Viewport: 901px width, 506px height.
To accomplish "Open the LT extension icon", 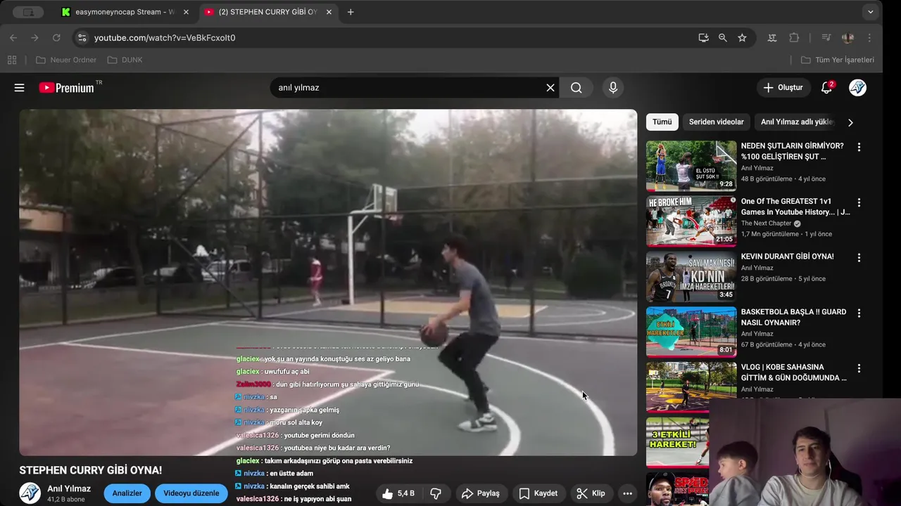I will [772, 38].
